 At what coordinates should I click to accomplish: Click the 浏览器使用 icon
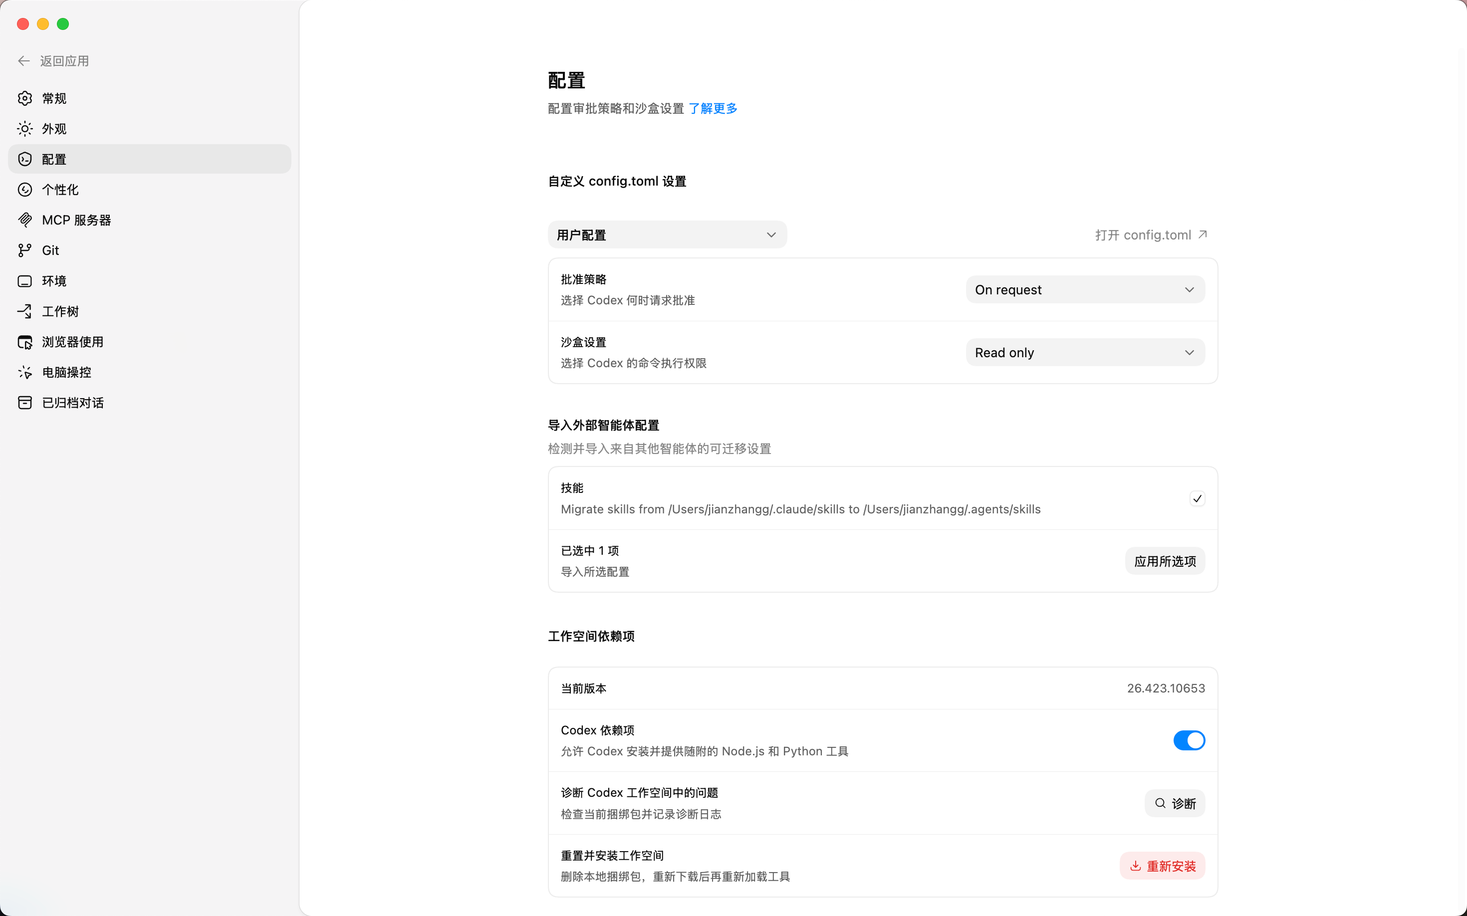pyautogui.click(x=25, y=342)
